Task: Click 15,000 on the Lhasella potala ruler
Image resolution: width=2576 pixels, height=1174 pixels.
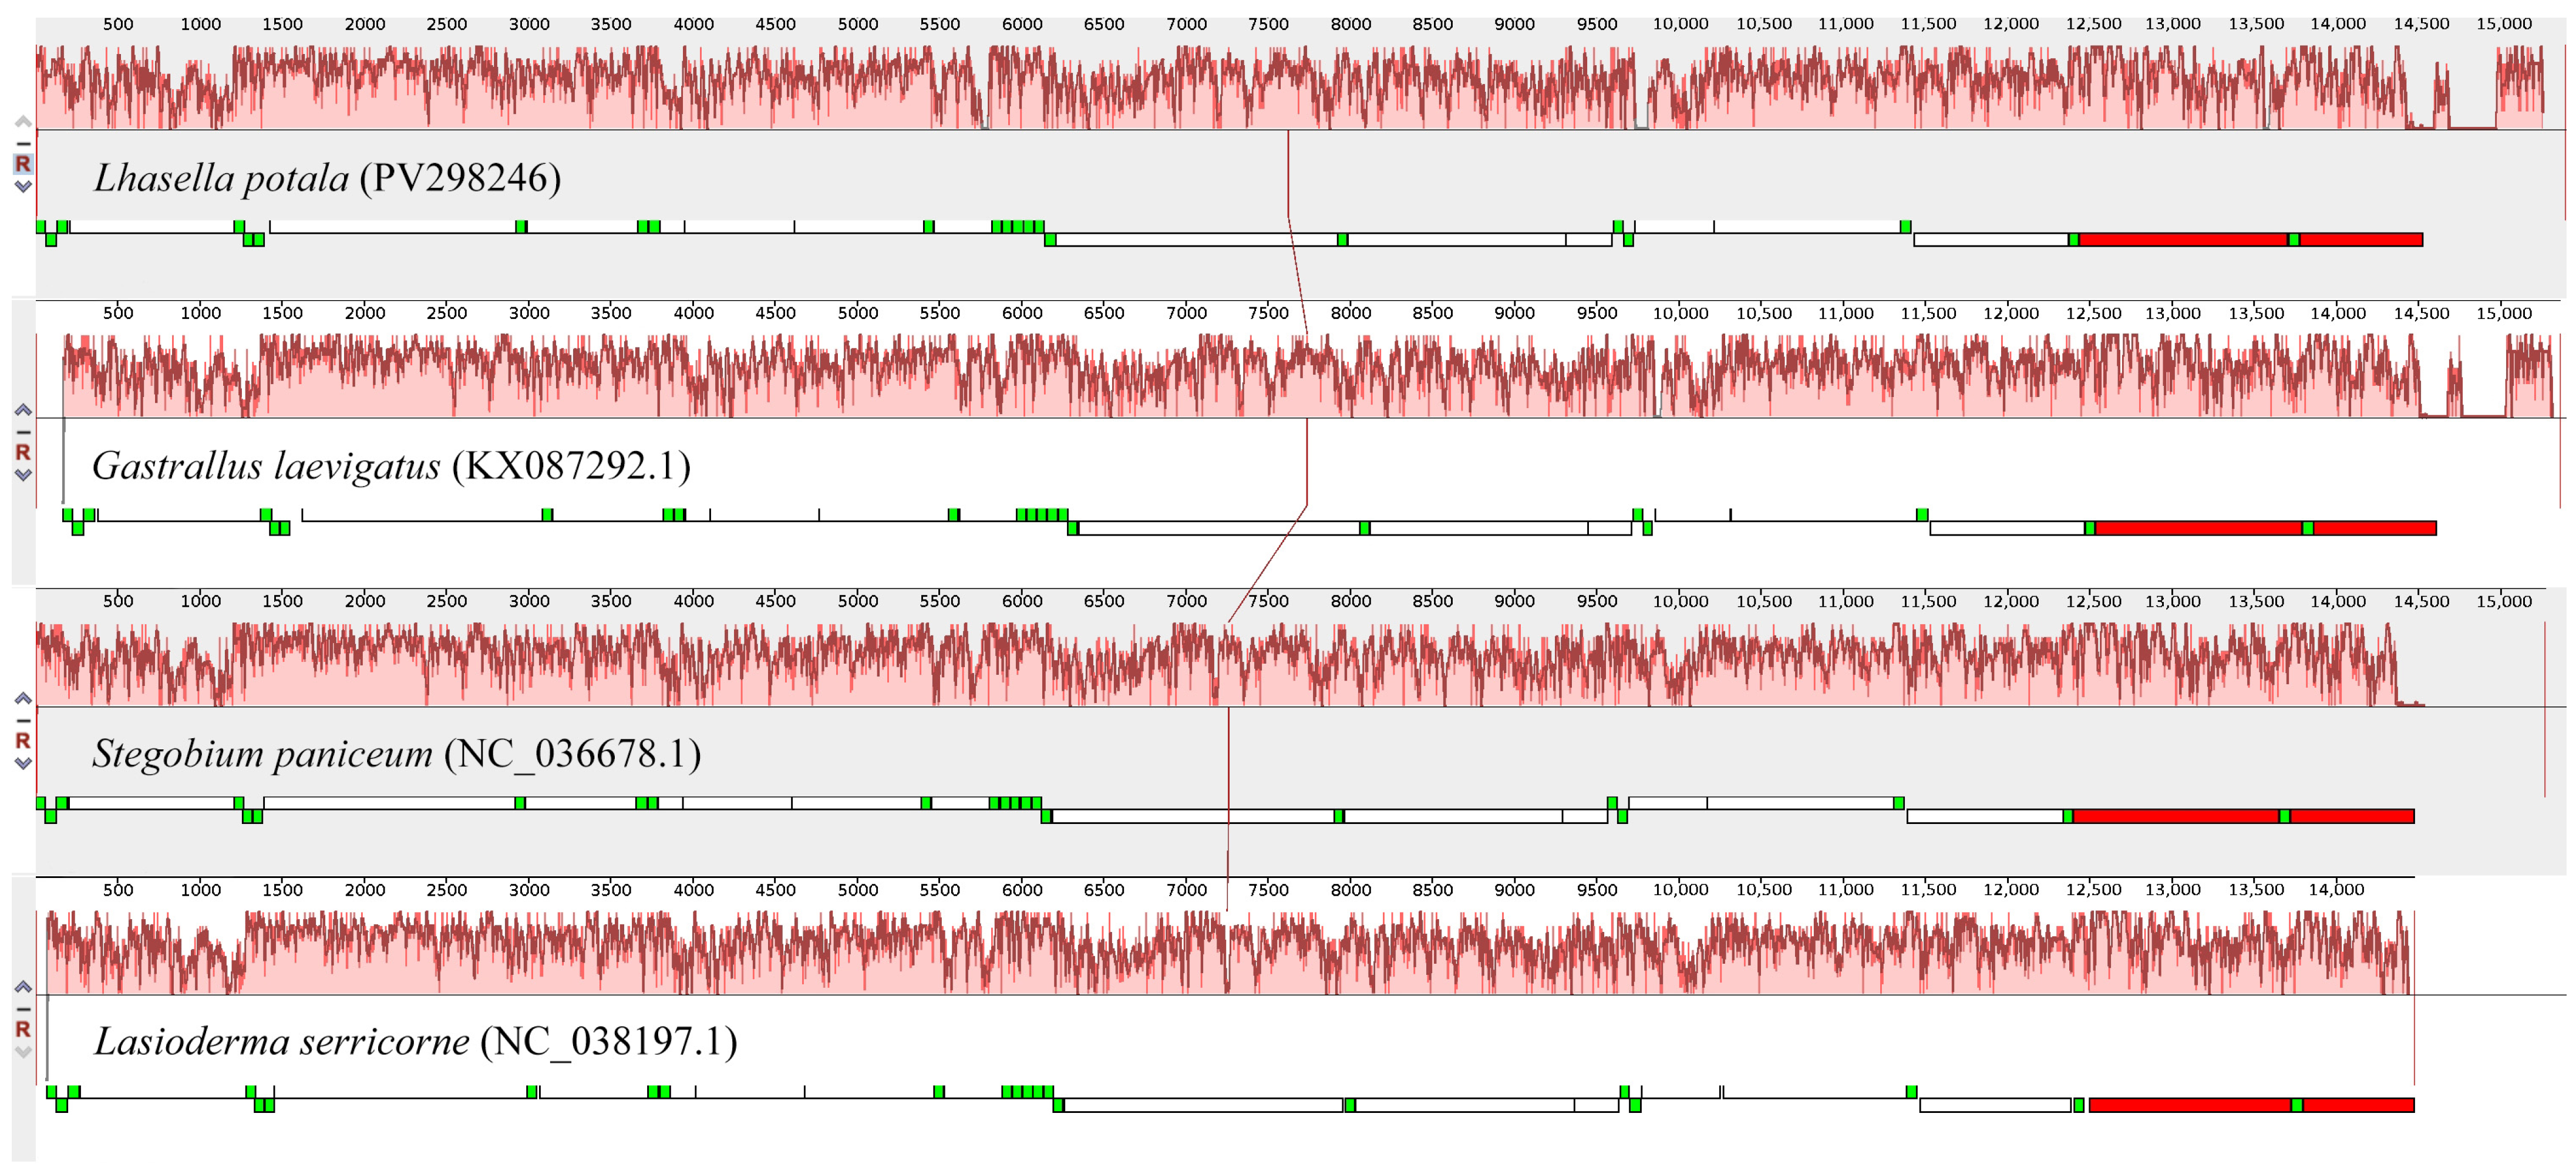Action: coord(2504,24)
